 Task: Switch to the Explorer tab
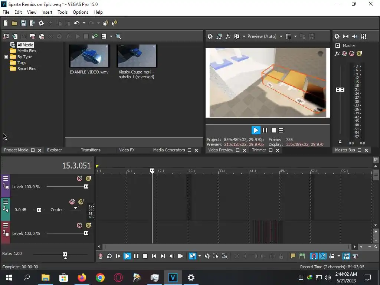55,150
